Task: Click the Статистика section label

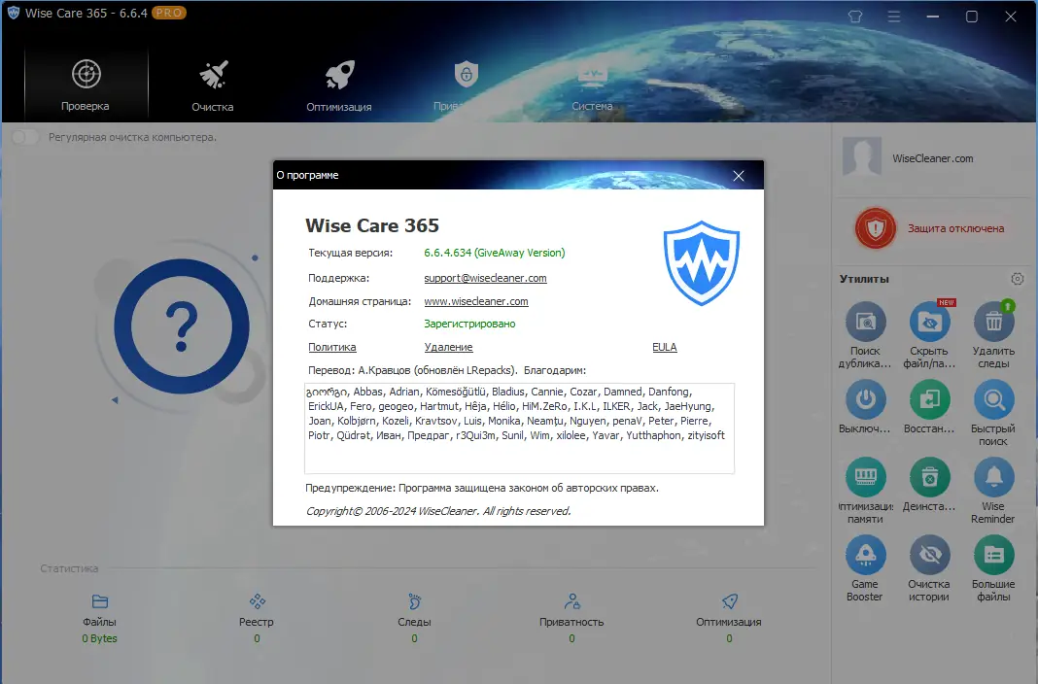Action: 69,568
